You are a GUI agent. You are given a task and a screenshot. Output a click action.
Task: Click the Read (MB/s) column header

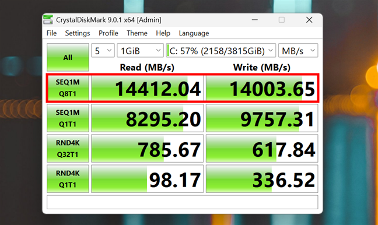pos(147,67)
